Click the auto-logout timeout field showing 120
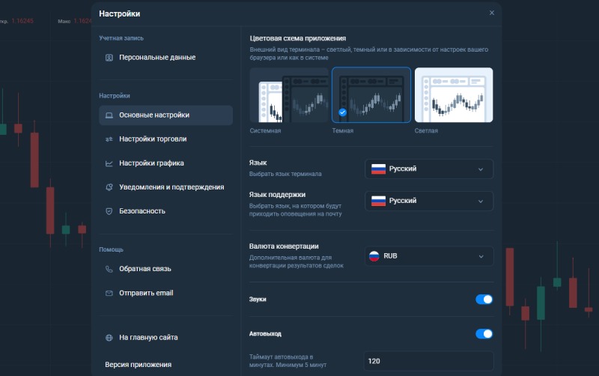 coord(428,361)
